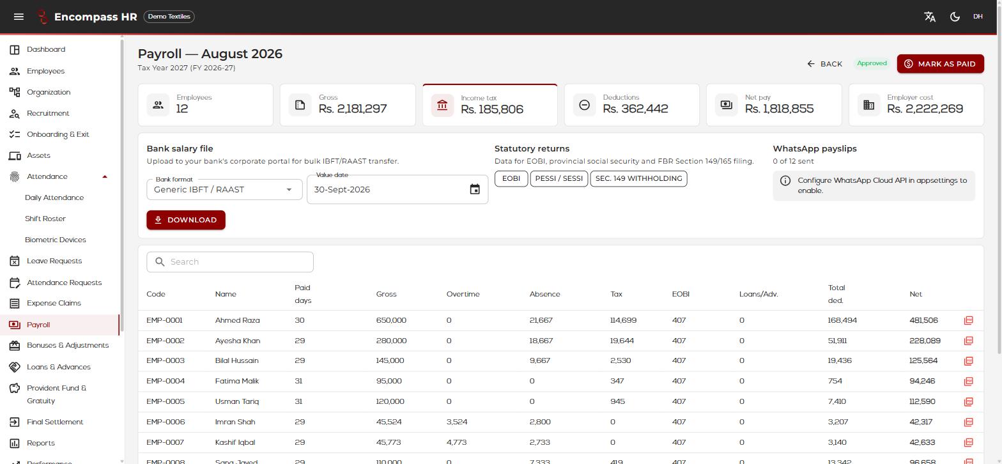Open PDF payslip for Ahmed Raza
1002x464 pixels.
[968, 320]
